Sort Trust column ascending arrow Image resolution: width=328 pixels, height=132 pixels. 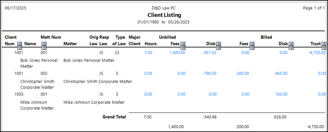click(324, 44)
